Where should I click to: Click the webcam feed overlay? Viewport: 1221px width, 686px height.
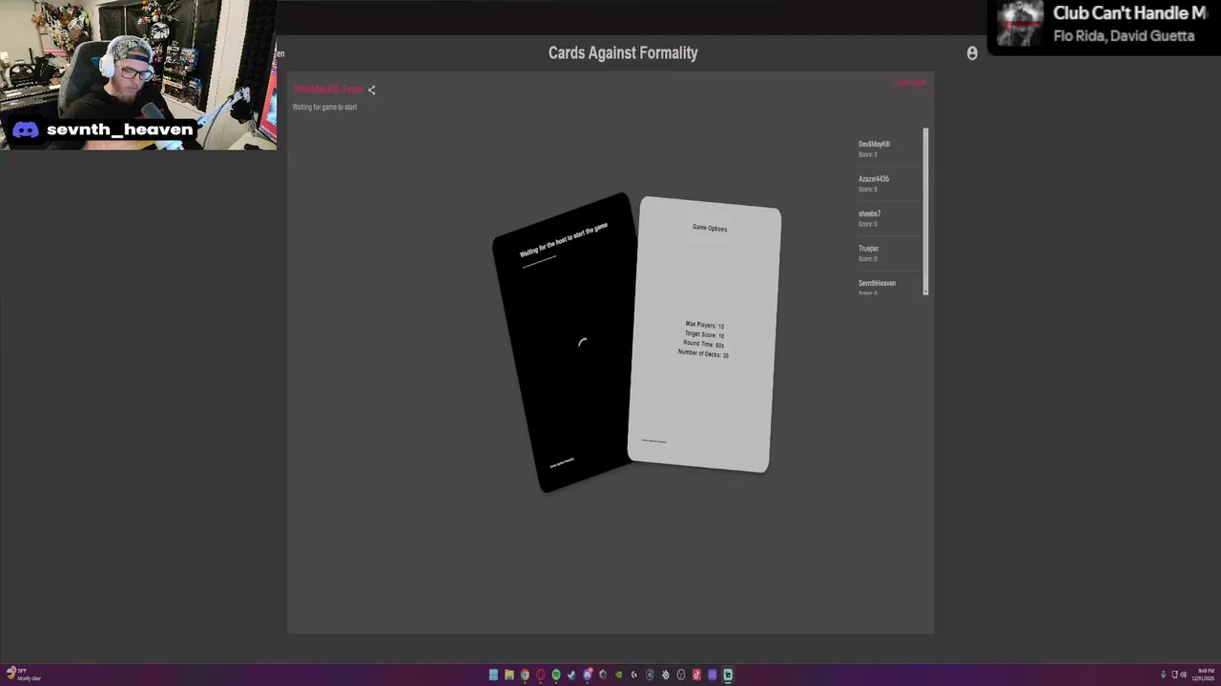[x=138, y=74]
